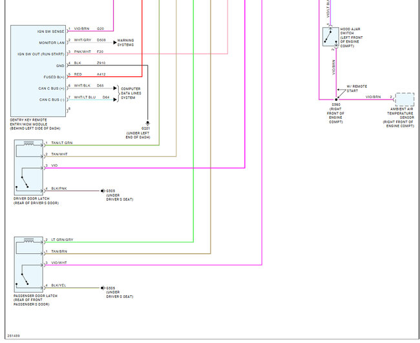The height and width of the screenshot is (343, 420).
Task: Click the Passenger Door Latch component box
Action: click(28, 265)
